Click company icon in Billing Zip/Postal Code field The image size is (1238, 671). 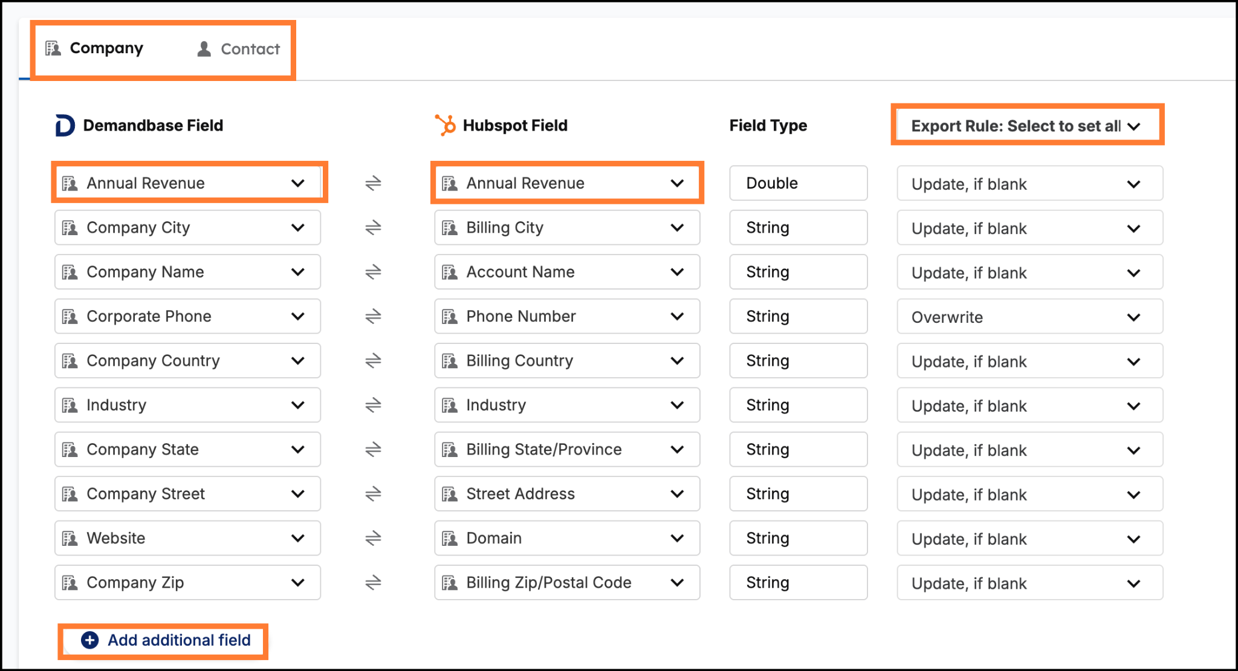click(450, 583)
